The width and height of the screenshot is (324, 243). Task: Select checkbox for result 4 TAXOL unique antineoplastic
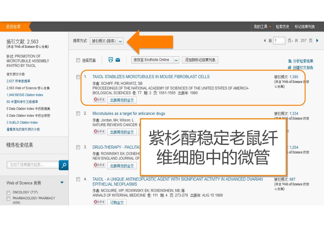coord(78,179)
